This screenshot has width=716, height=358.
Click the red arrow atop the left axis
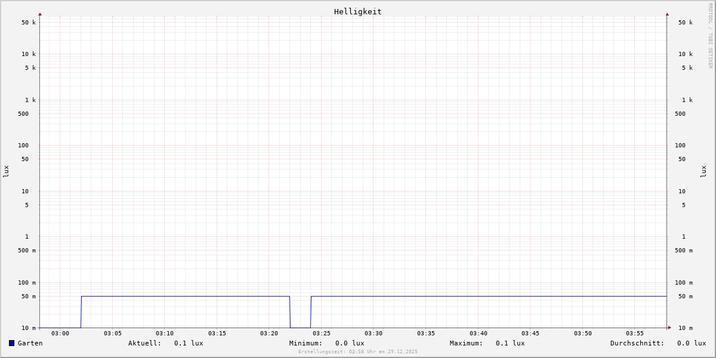40,14
